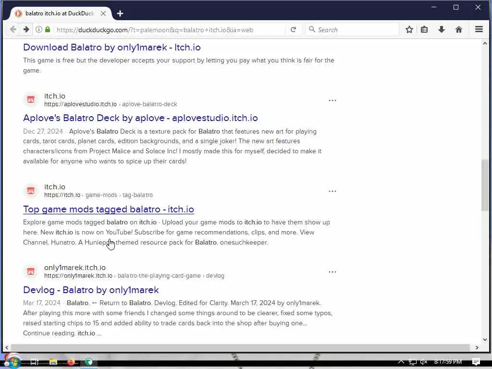Screen dimensions: 492x369
Task: Click the network tray icon
Action: (x=413, y=362)
